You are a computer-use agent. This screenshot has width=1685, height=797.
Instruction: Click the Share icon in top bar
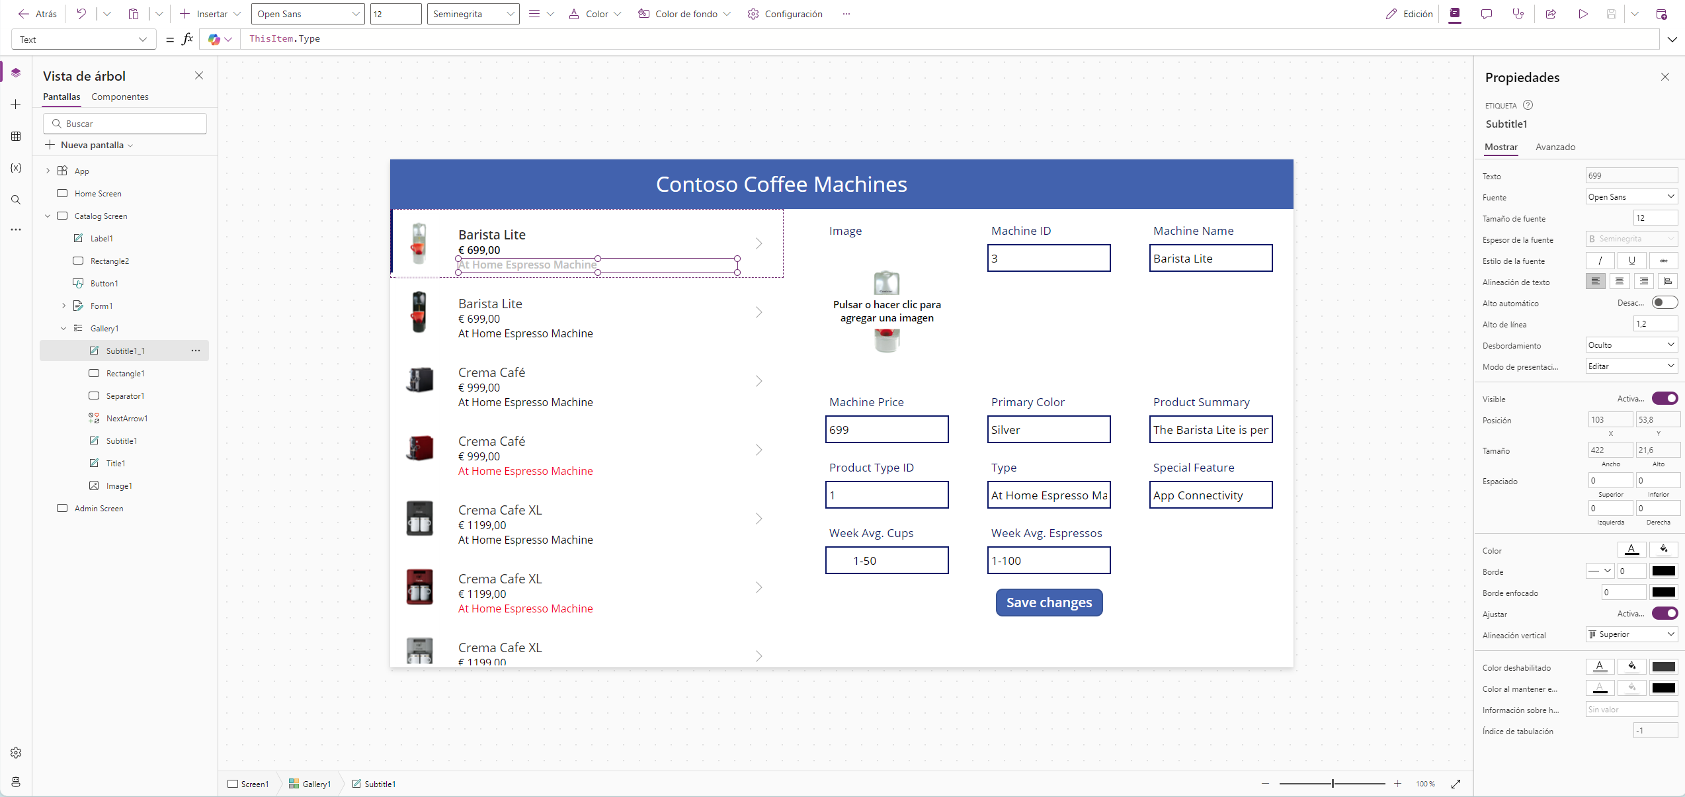point(1550,14)
